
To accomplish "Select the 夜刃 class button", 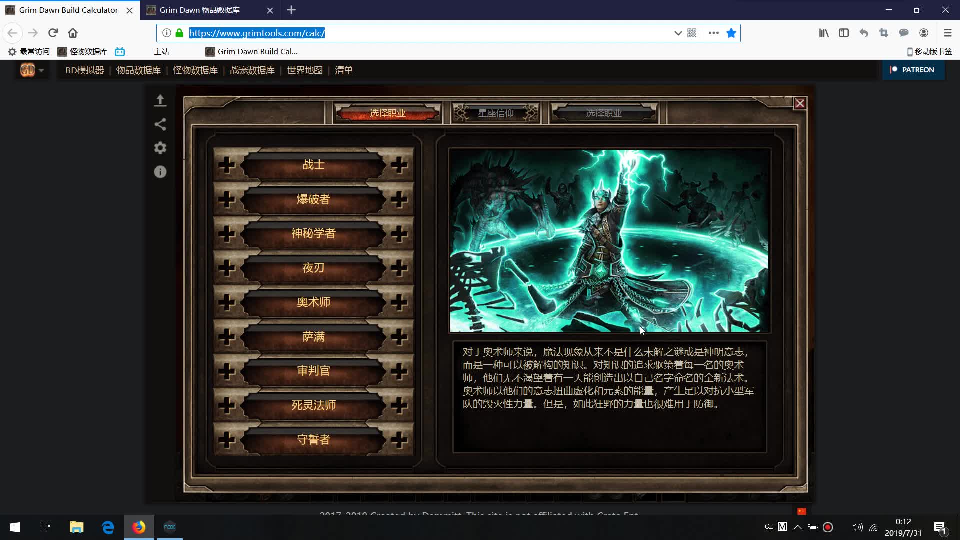I will [313, 268].
